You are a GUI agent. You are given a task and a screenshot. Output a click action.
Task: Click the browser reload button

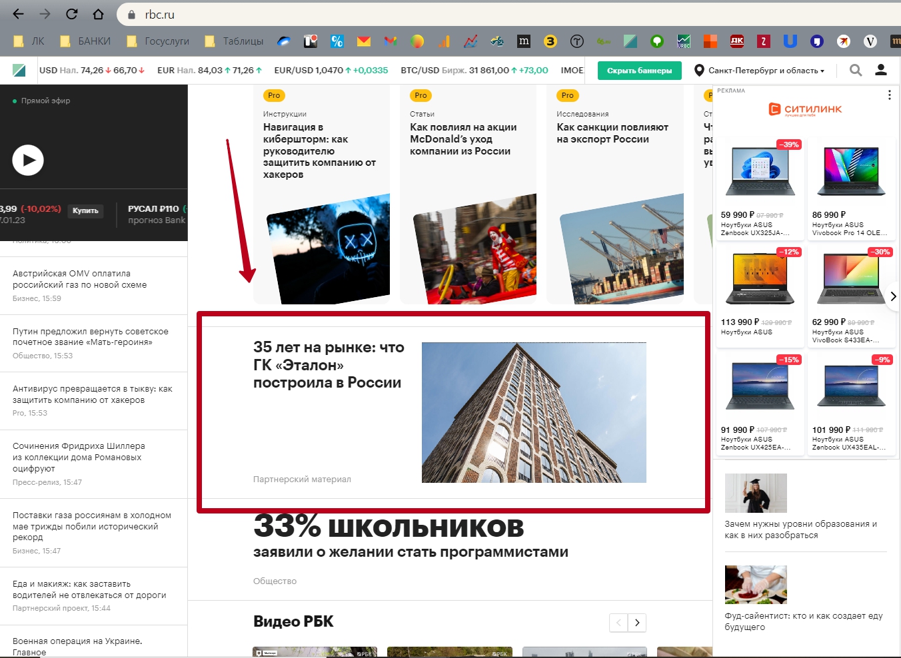point(71,14)
